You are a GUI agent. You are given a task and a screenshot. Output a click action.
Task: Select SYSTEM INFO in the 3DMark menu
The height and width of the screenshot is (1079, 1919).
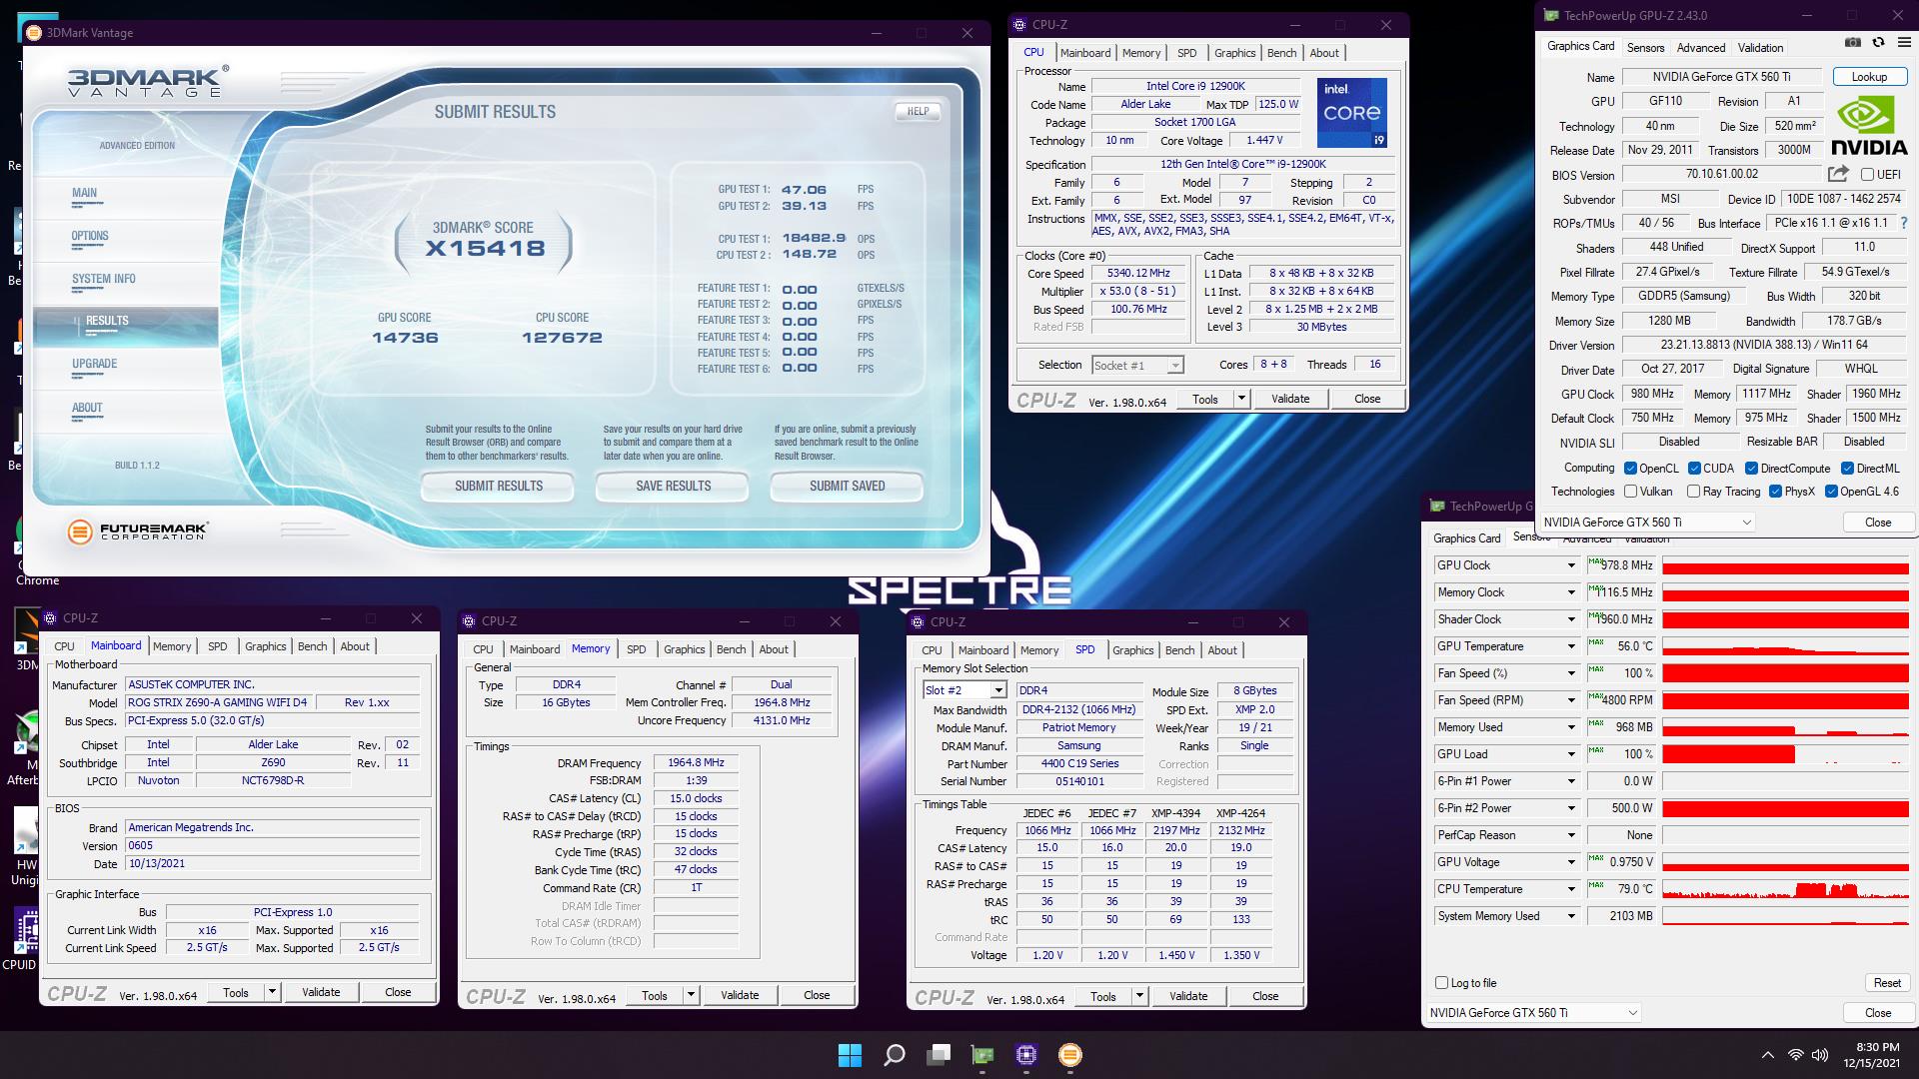coord(104,280)
